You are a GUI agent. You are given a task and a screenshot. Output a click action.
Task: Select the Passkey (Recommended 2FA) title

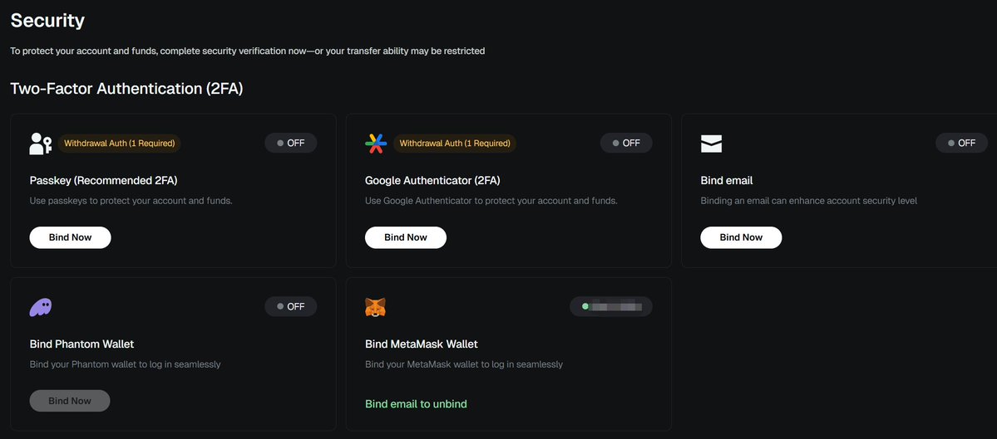[103, 180]
